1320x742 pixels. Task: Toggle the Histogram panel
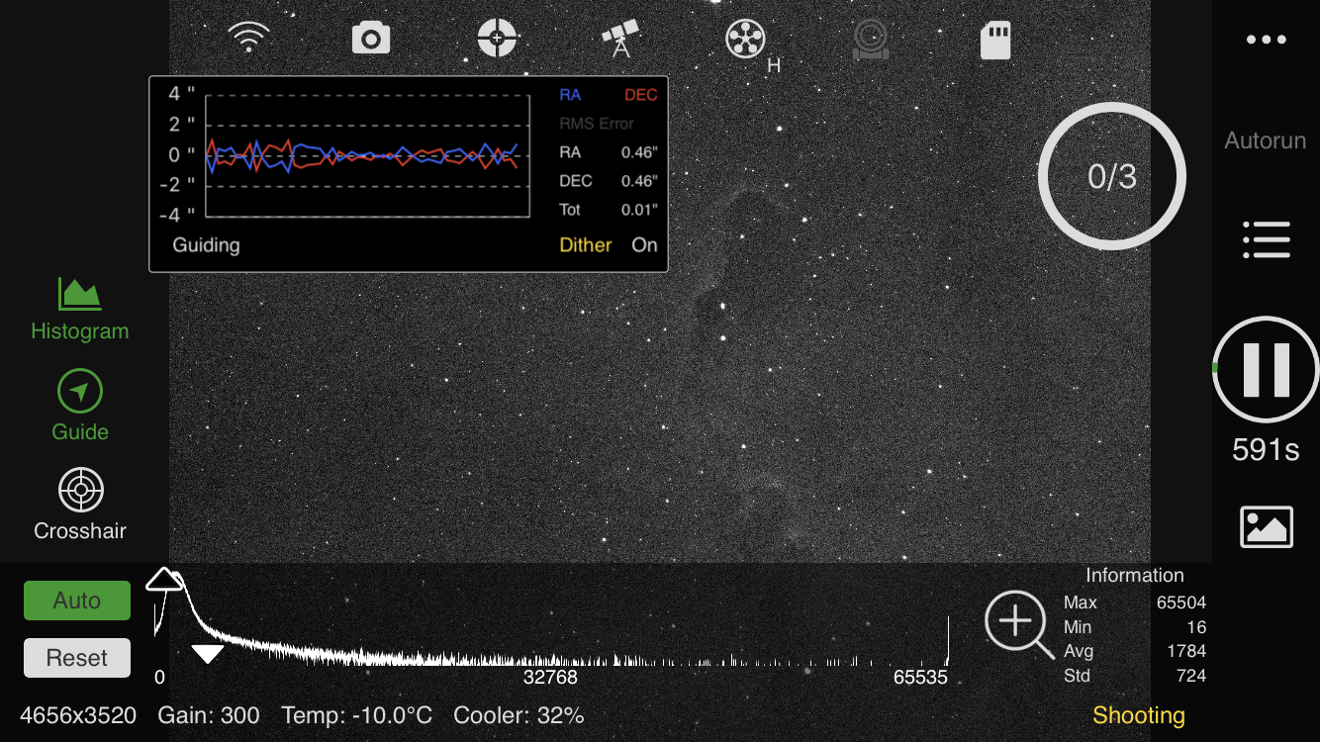pos(80,310)
